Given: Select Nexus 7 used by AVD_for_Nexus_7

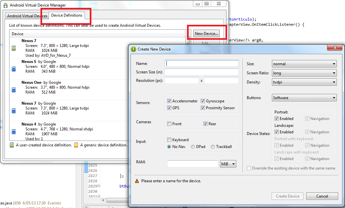Looking at the screenshot, I should pyautogui.click(x=69, y=48).
